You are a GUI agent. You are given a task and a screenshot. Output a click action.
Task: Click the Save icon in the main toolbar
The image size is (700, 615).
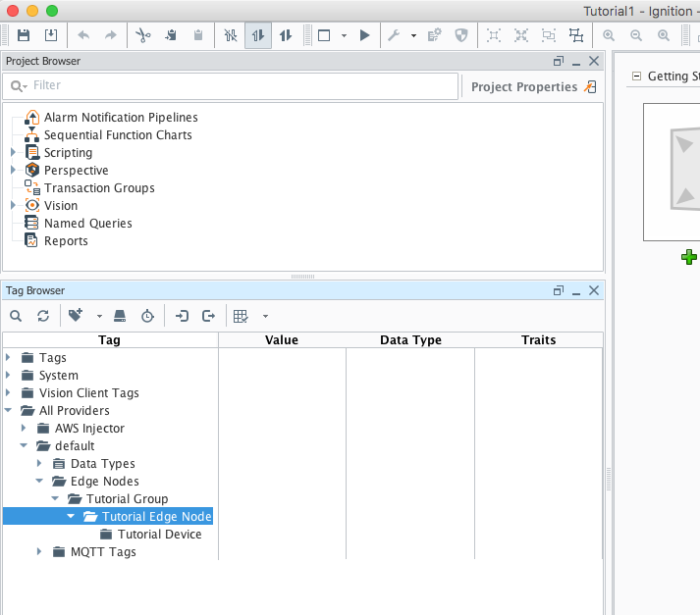tap(24, 35)
